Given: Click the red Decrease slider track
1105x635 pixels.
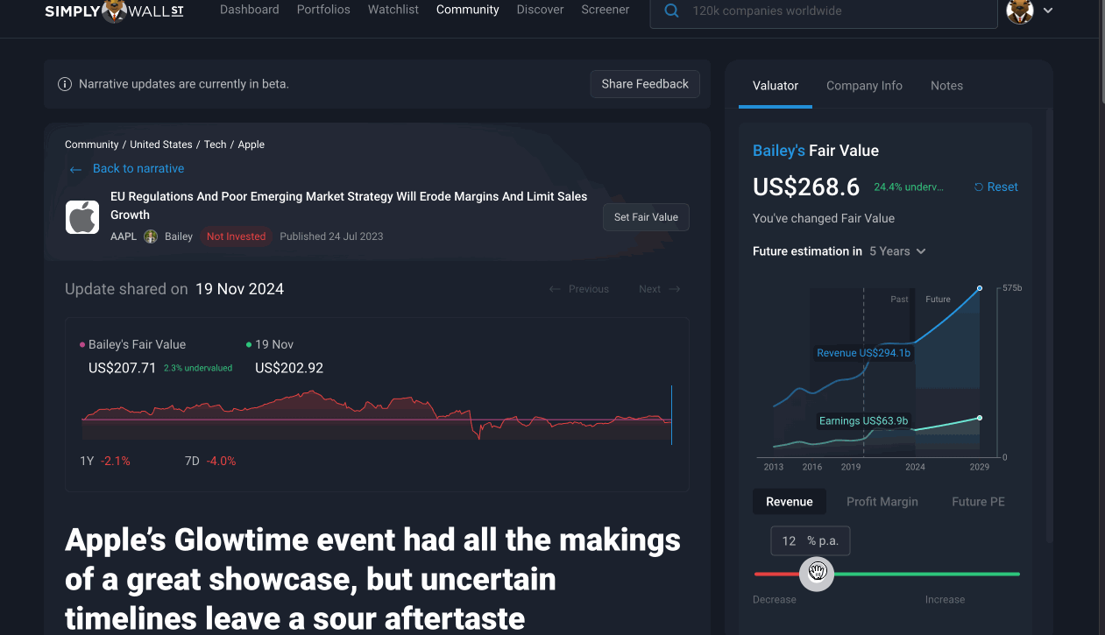Looking at the screenshot, I should pyautogui.click(x=777, y=575).
